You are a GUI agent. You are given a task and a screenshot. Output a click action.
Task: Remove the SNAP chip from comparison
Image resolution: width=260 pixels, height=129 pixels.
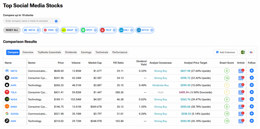pos(76,30)
